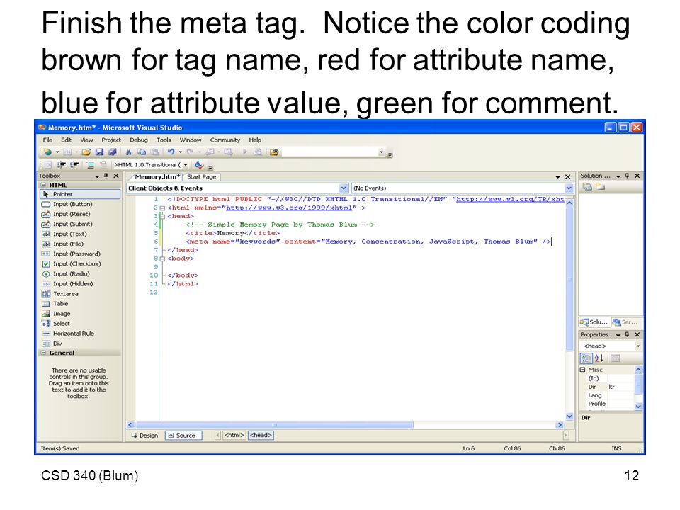Open the View menu
The width and height of the screenshot is (680, 510).
(86, 140)
